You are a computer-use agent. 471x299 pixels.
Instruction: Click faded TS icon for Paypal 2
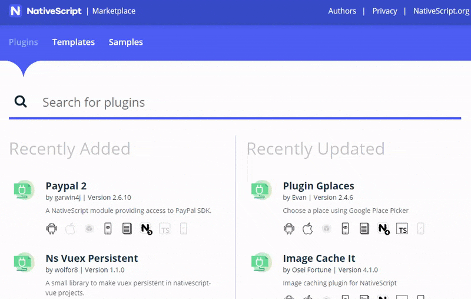165,229
